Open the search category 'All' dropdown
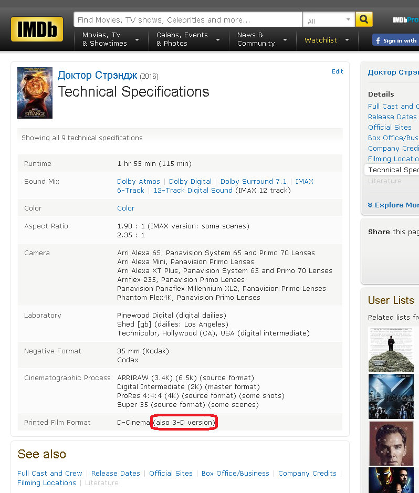 point(329,20)
